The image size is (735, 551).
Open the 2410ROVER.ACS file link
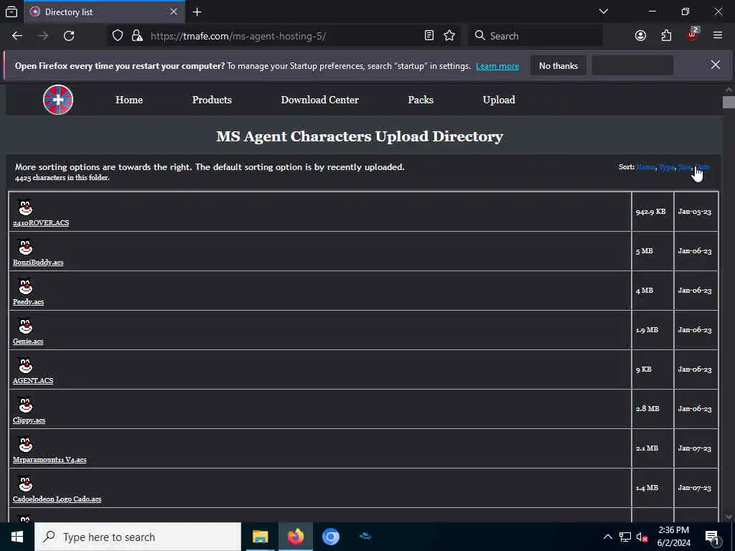(x=41, y=223)
